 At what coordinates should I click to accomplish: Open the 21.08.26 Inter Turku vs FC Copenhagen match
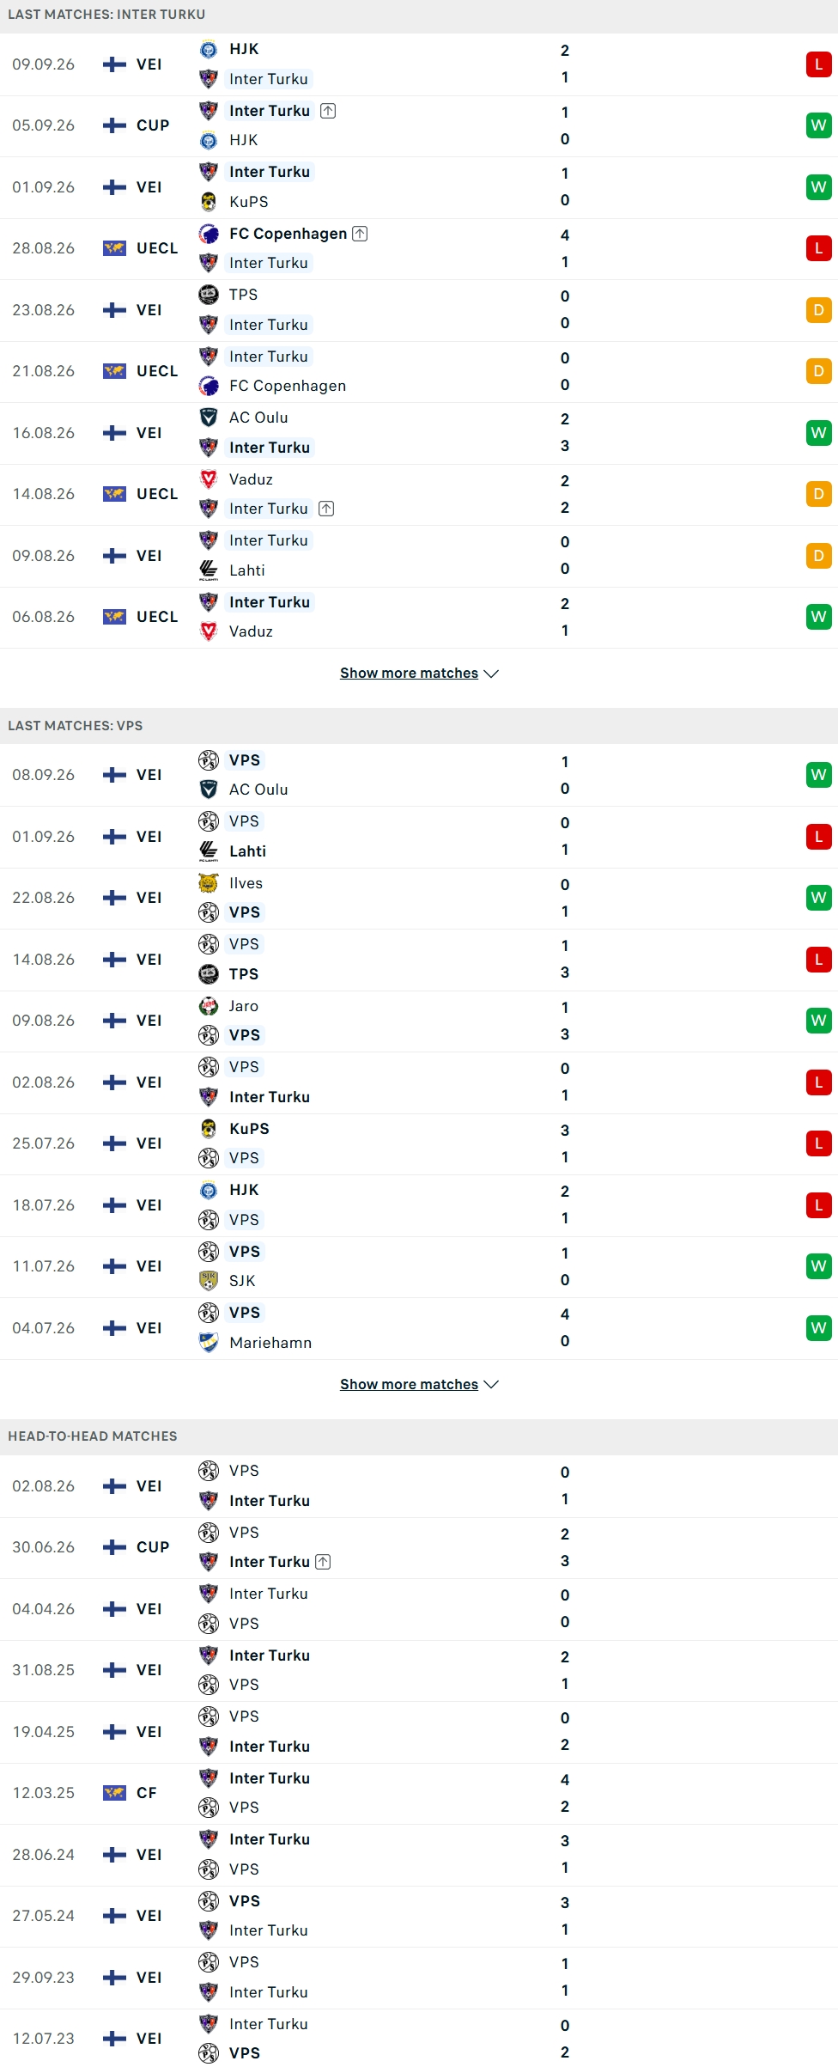[x=419, y=371]
